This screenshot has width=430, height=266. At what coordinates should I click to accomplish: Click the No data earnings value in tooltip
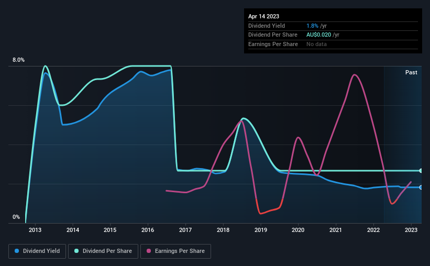pyautogui.click(x=316, y=44)
